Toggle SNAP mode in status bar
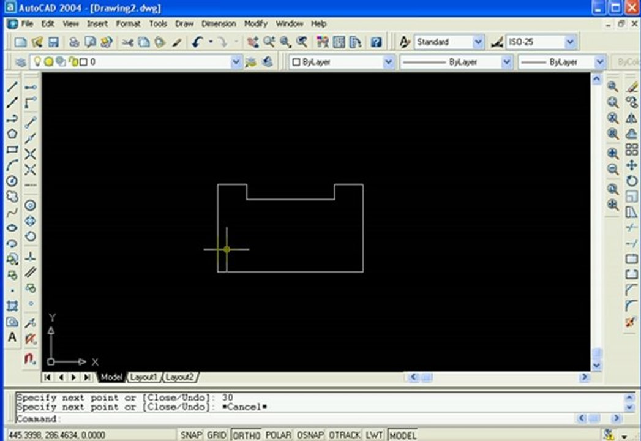The height and width of the screenshot is (441, 641). (191, 435)
